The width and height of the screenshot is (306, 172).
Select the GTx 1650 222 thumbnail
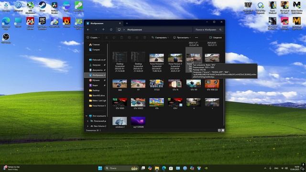(212, 84)
